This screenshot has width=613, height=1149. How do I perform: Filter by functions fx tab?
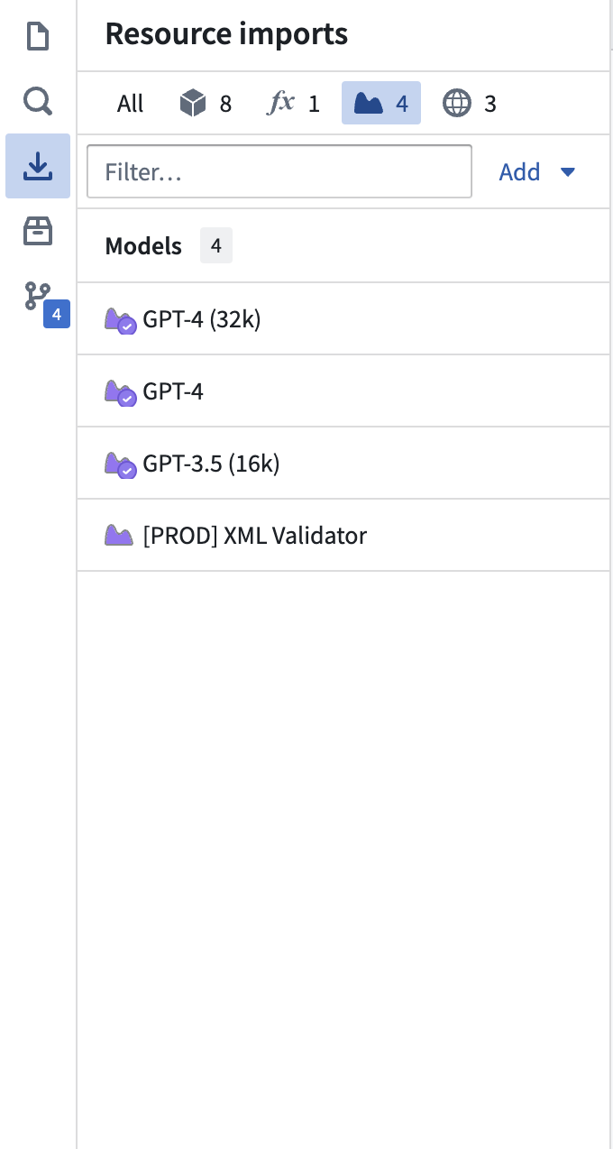[x=293, y=104]
